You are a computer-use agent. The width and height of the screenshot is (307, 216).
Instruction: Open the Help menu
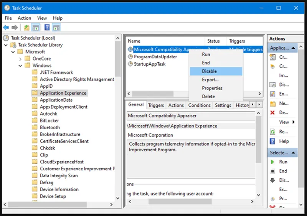coord(58,18)
